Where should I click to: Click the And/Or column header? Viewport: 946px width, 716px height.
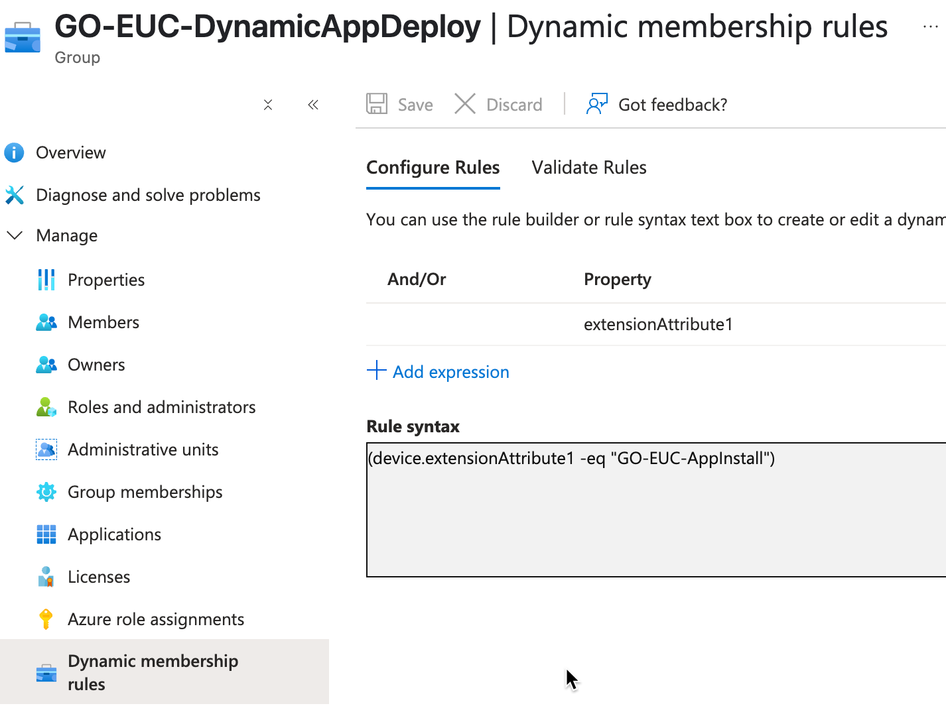(417, 279)
